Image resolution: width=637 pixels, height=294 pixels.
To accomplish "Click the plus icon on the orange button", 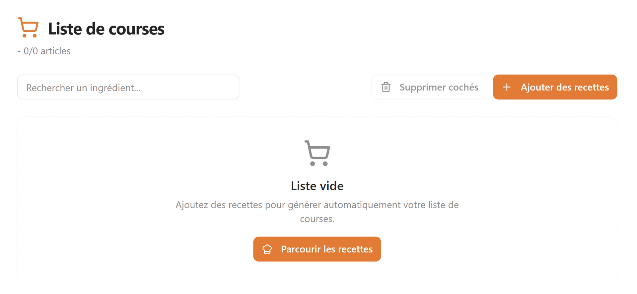I will click(507, 87).
